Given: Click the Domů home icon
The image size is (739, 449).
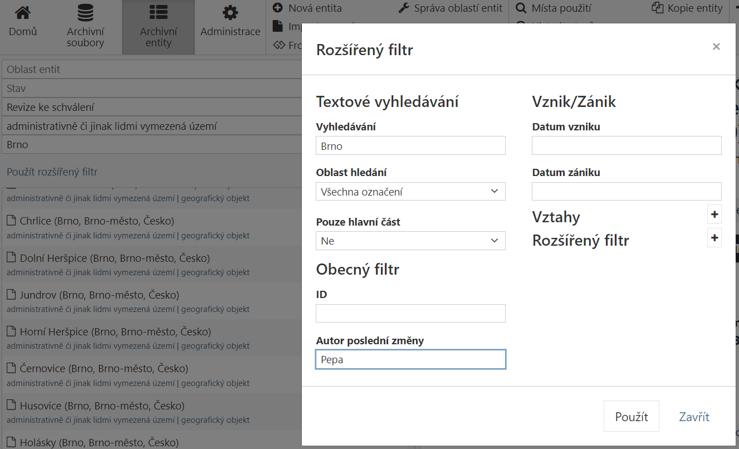Looking at the screenshot, I should click(23, 13).
